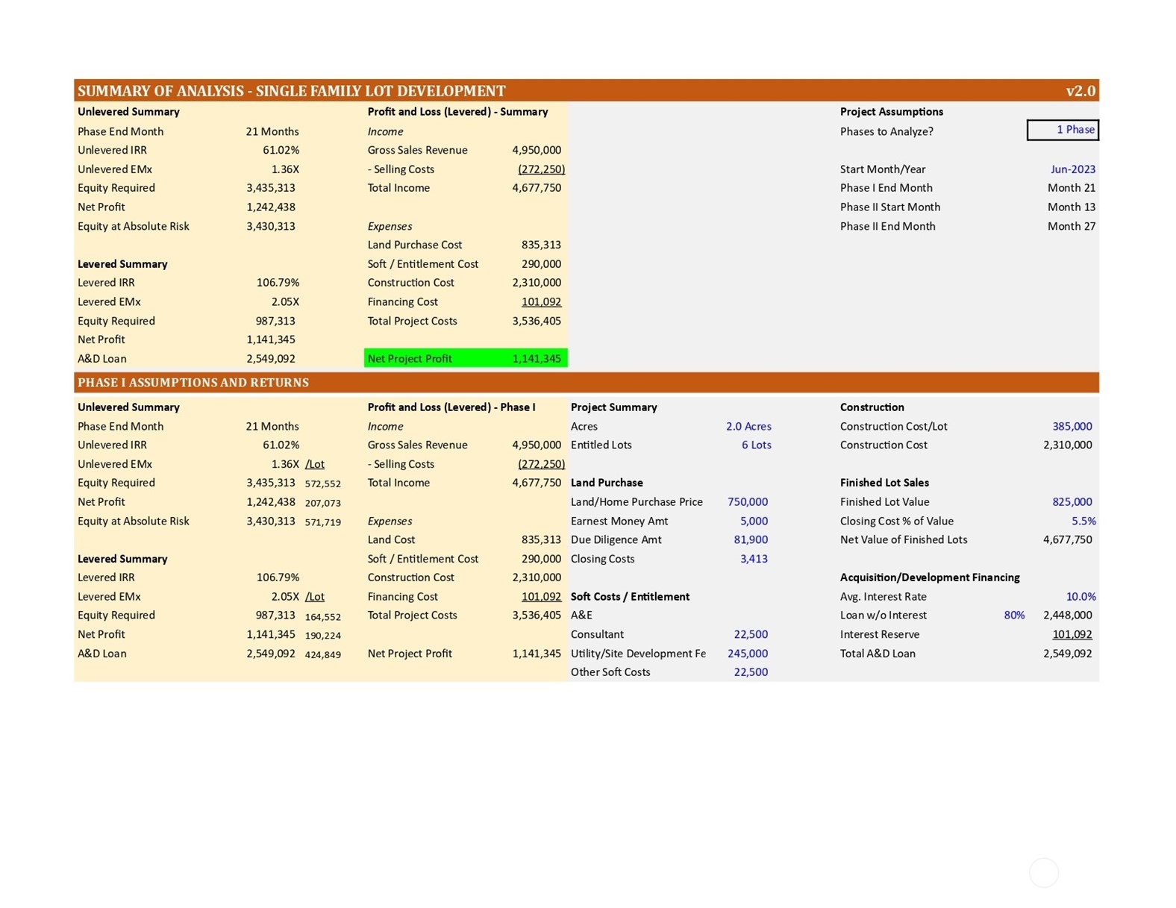Select the '2.0 Acres' value
1176x908 pixels.
coord(748,427)
